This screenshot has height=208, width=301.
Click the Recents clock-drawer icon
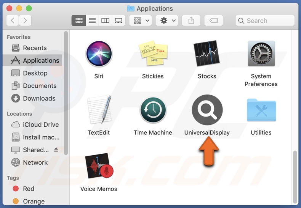16,48
